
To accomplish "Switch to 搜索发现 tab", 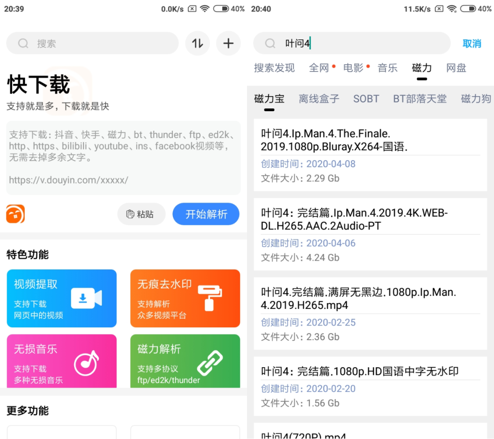I will 274,68.
